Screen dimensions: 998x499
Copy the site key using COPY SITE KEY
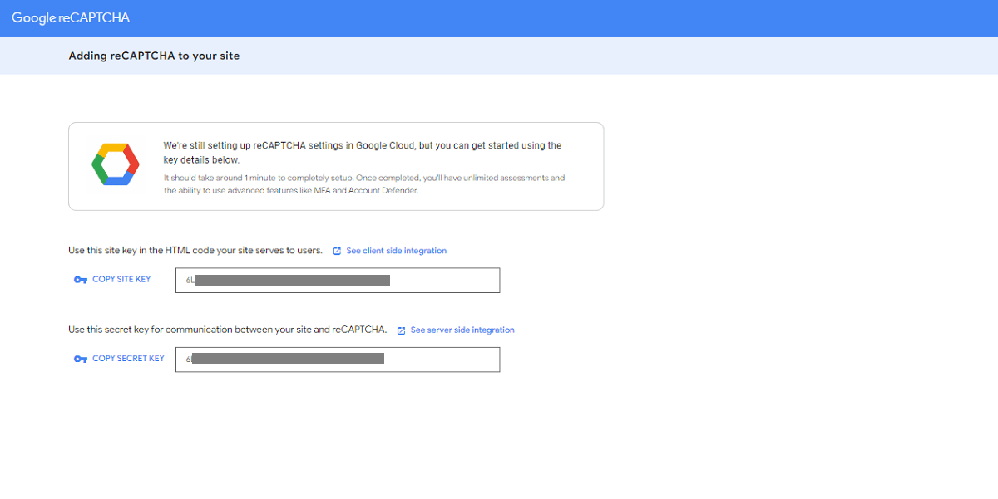pyautogui.click(x=121, y=280)
